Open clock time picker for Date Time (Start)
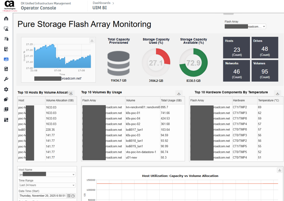The width and height of the screenshot is (284, 201). click(73, 196)
